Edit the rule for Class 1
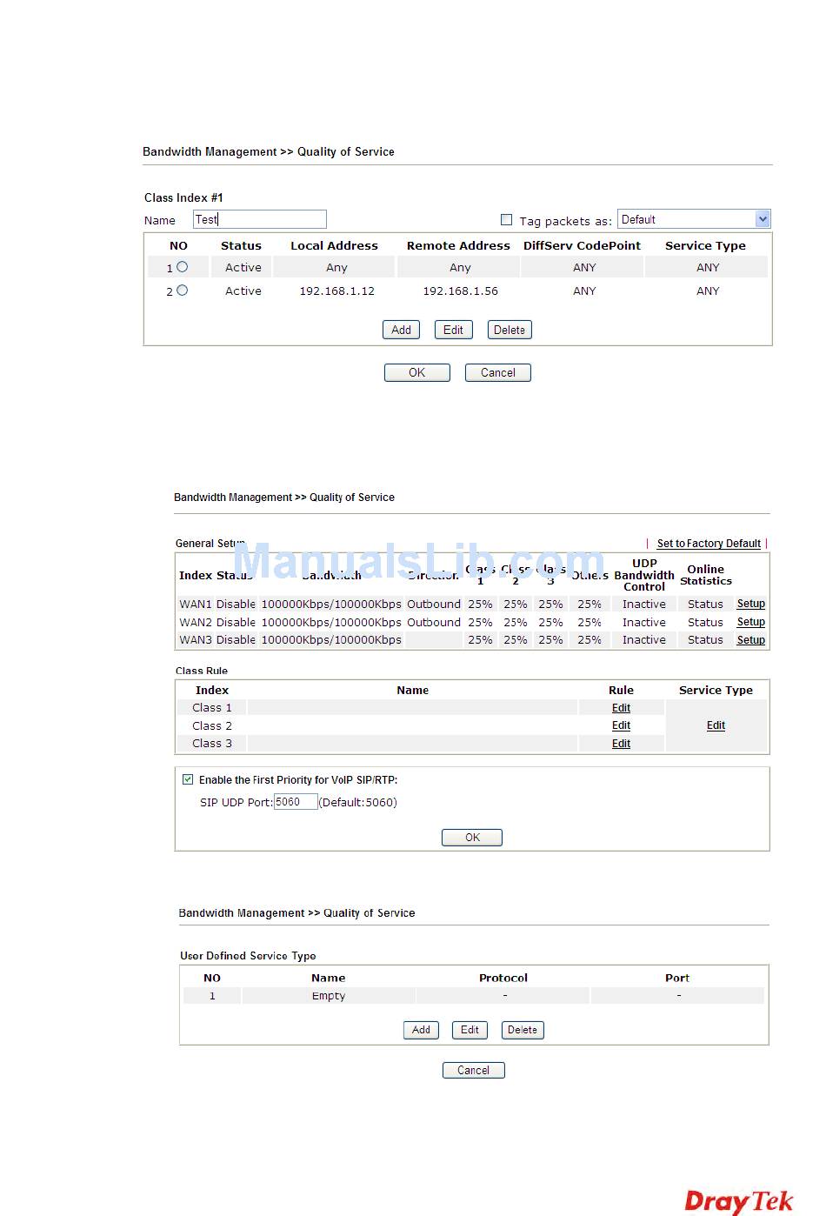Viewport: 826px width, 1216px height. pos(621,708)
